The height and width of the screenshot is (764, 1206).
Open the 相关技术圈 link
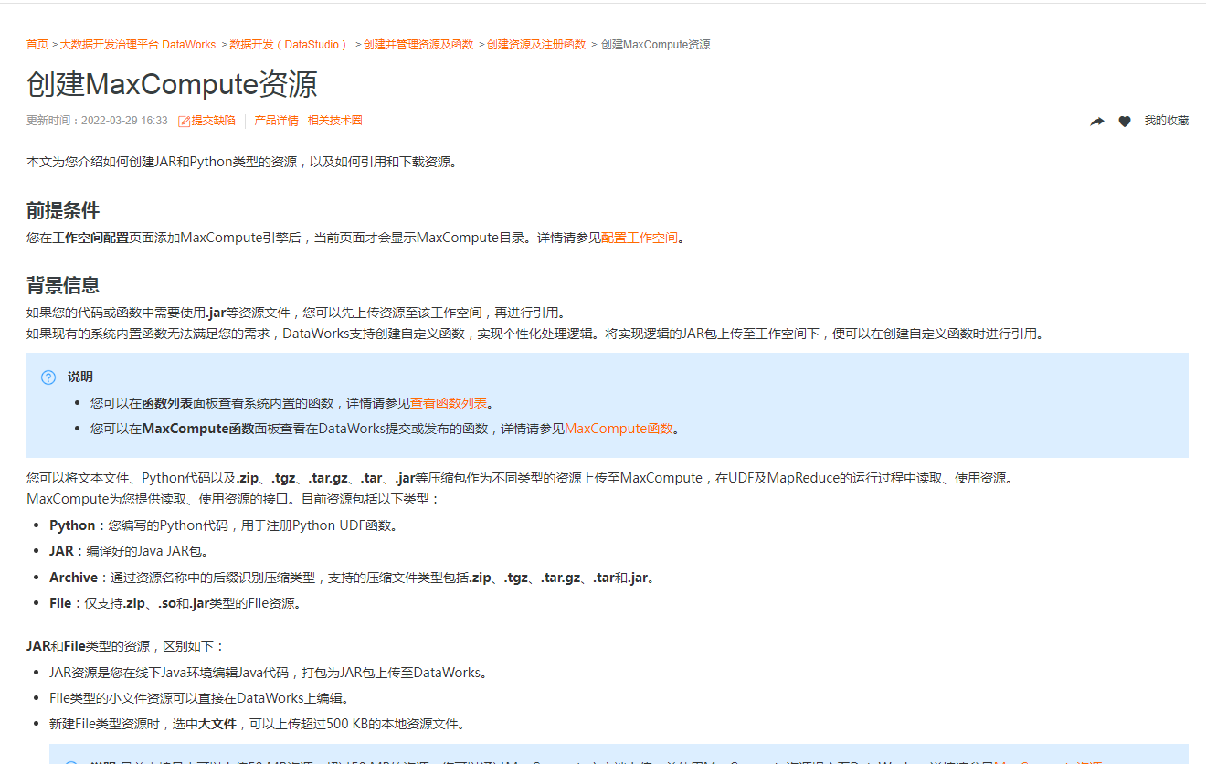coord(334,121)
